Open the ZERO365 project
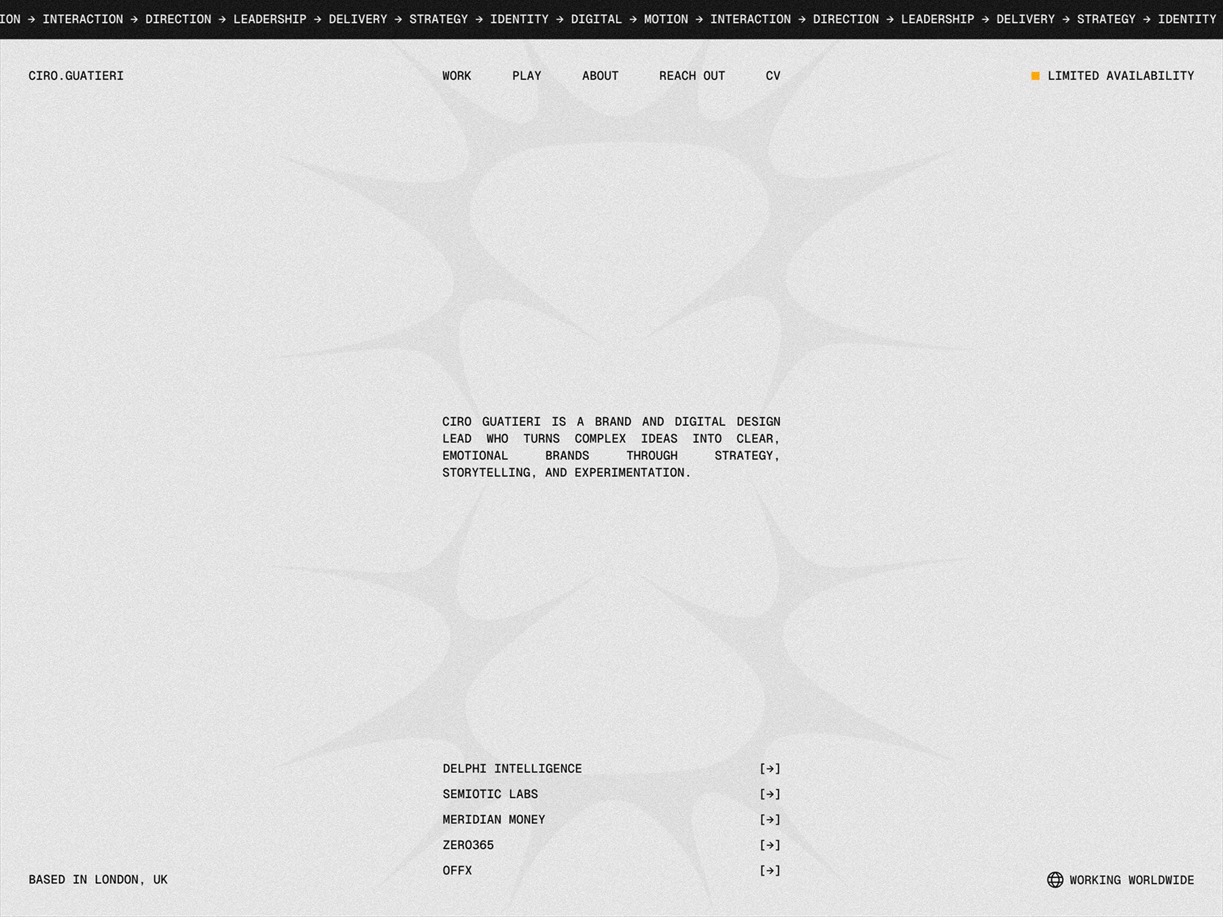Viewport: 1223px width, 917px height. [468, 845]
